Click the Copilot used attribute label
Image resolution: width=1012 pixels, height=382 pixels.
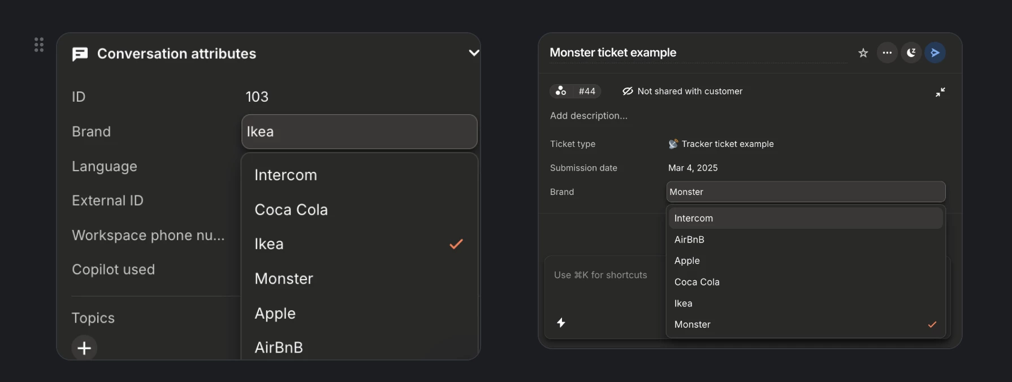coord(113,270)
